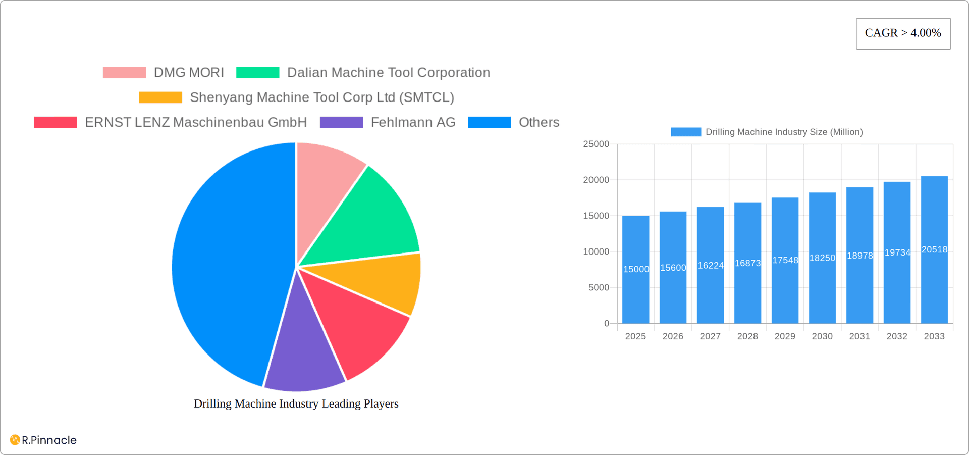Click the 2033 axis label

click(934, 336)
